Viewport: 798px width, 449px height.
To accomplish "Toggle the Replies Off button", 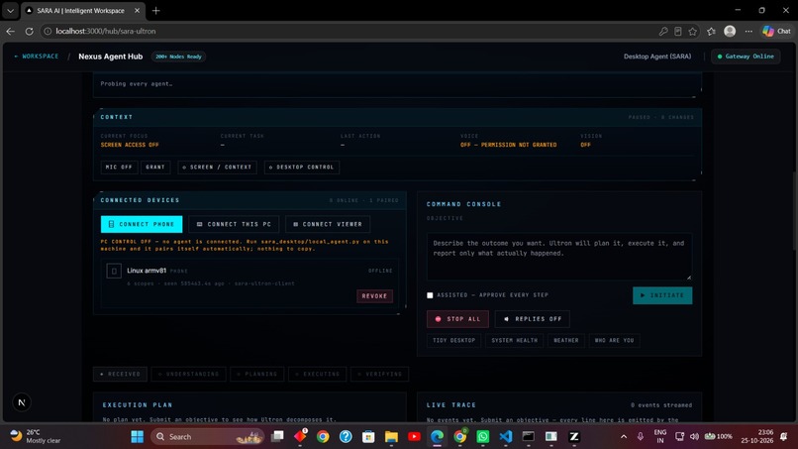I will coord(533,319).
